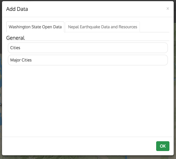This screenshot has height=159, width=176.
Task: Add the Cities dataset
Action: point(88,48)
